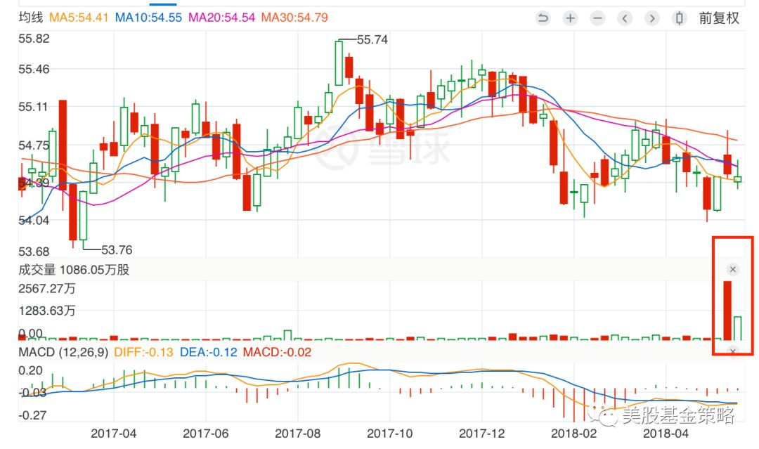Select the MA5:54.41 indicator label
The image size is (759, 449).
coord(79,17)
